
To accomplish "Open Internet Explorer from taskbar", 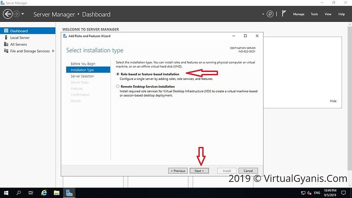I will (44, 193).
